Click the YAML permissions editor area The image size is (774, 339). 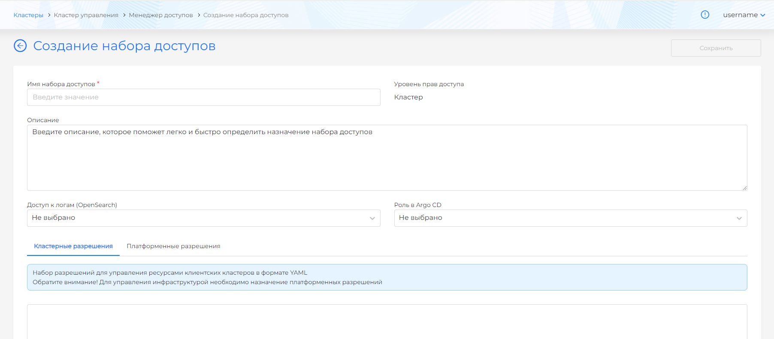[x=386, y=321]
